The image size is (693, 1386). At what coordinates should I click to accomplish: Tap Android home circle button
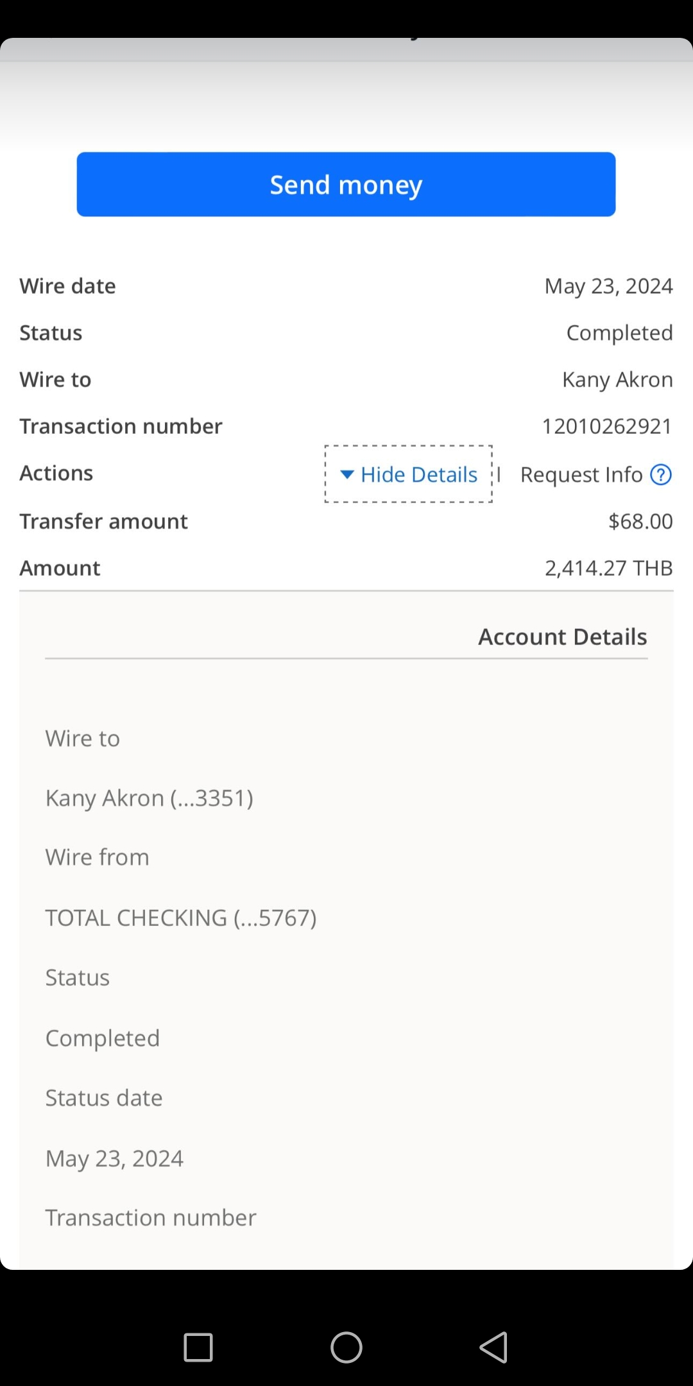pos(346,1346)
